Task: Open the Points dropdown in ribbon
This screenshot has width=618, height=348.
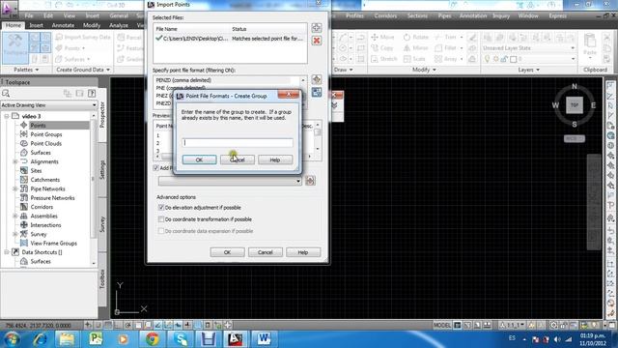Action: (x=70, y=48)
